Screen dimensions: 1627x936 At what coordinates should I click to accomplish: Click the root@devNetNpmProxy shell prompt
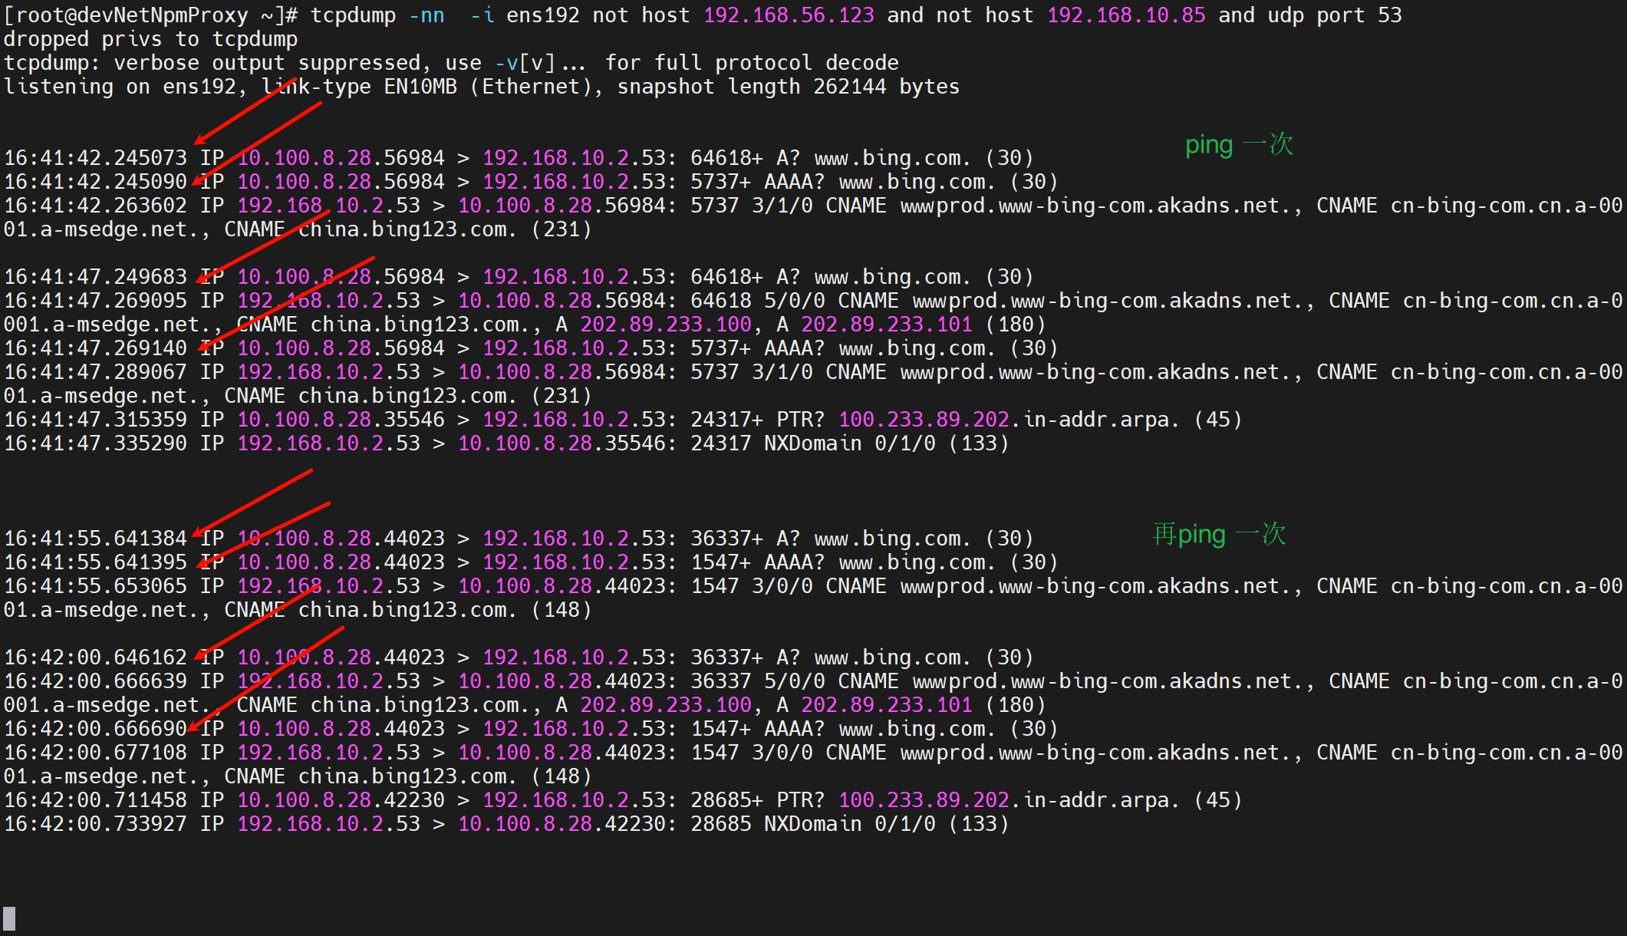[150, 15]
